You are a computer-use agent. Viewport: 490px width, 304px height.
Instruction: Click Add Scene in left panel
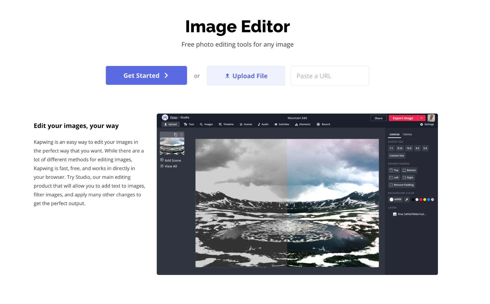point(170,160)
